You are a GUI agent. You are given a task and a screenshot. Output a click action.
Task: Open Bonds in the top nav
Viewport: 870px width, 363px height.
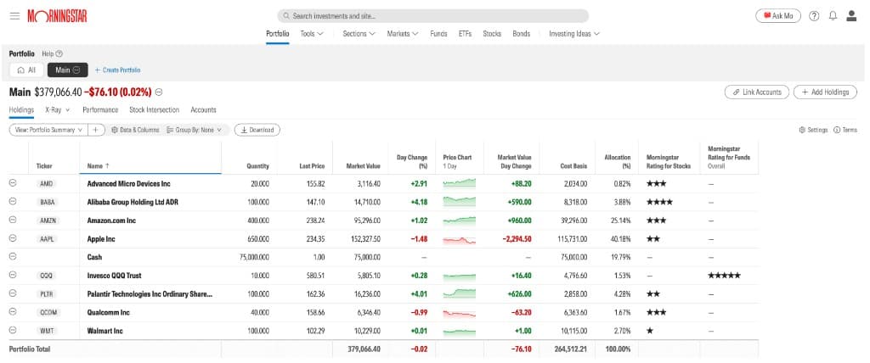coord(521,34)
